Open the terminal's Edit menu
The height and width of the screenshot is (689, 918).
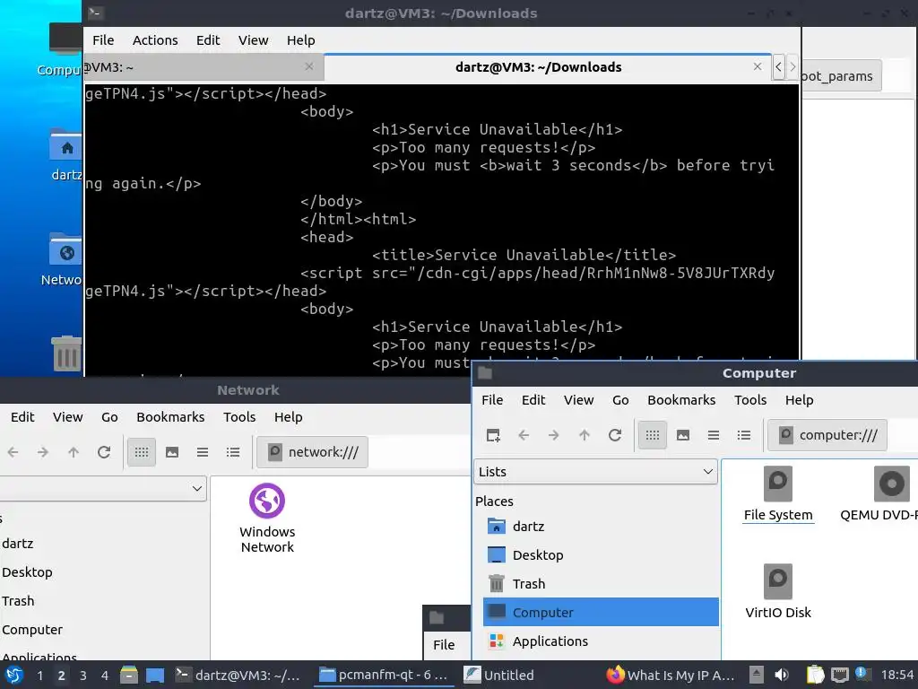point(208,40)
